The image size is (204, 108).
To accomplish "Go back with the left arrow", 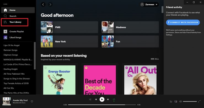I will pyautogui.click(x=43, y=5).
